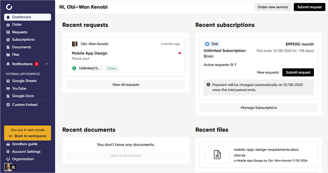Screen dimensions: 328x173
Task: Click the Organization people icon
Action: pos(8,159)
